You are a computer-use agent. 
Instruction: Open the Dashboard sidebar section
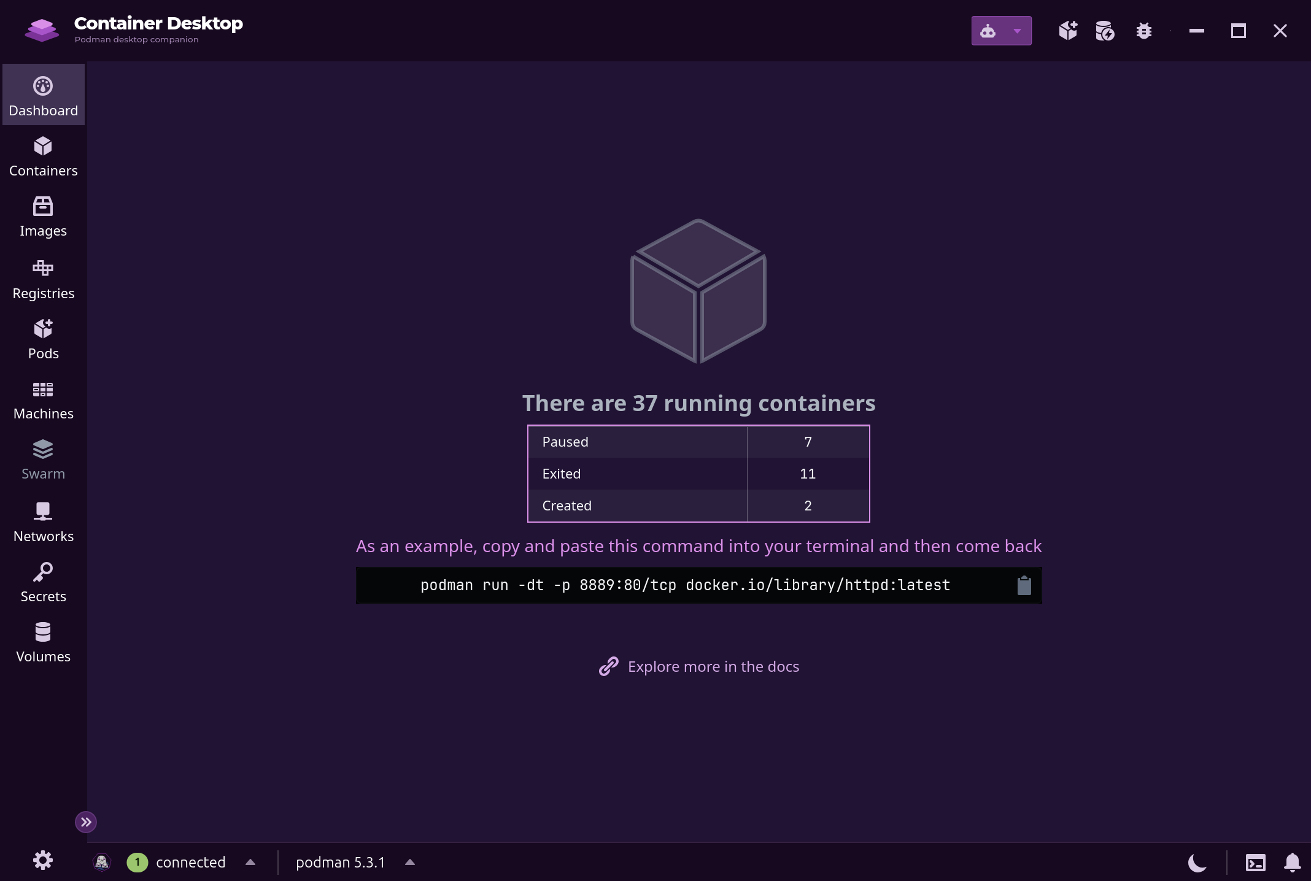pos(44,95)
